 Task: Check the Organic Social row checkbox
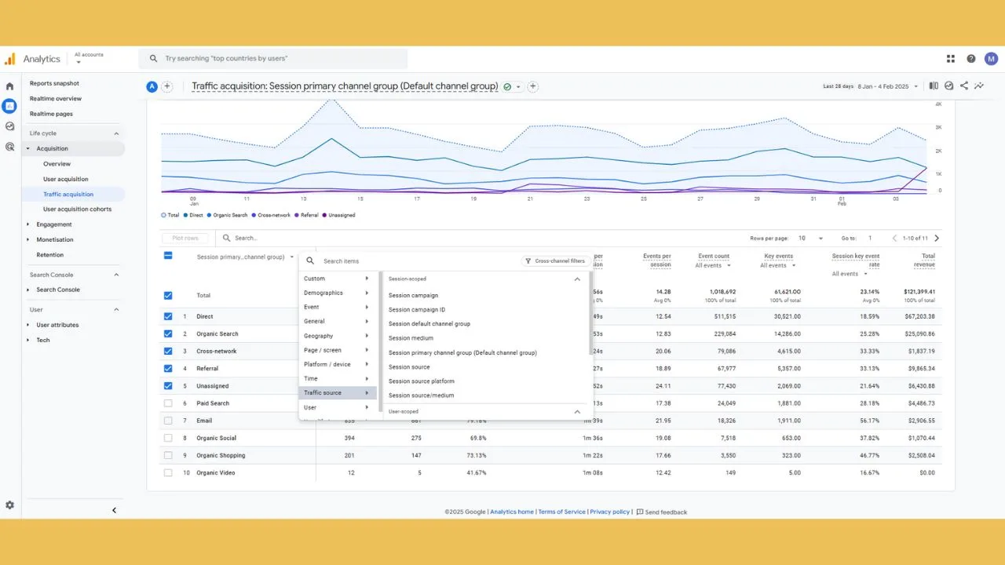(168, 438)
